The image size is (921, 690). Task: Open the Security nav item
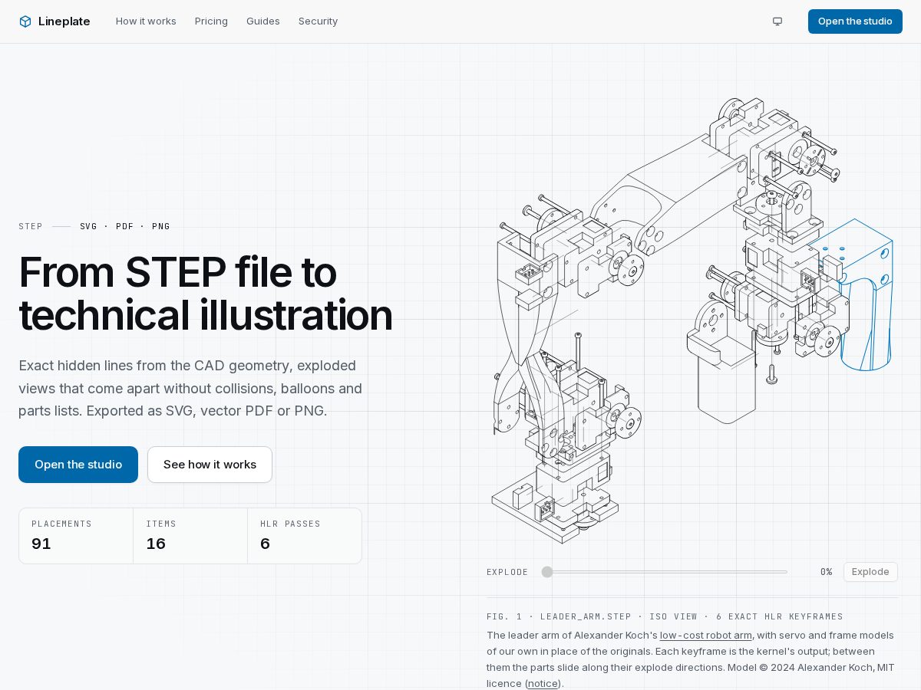tap(318, 21)
